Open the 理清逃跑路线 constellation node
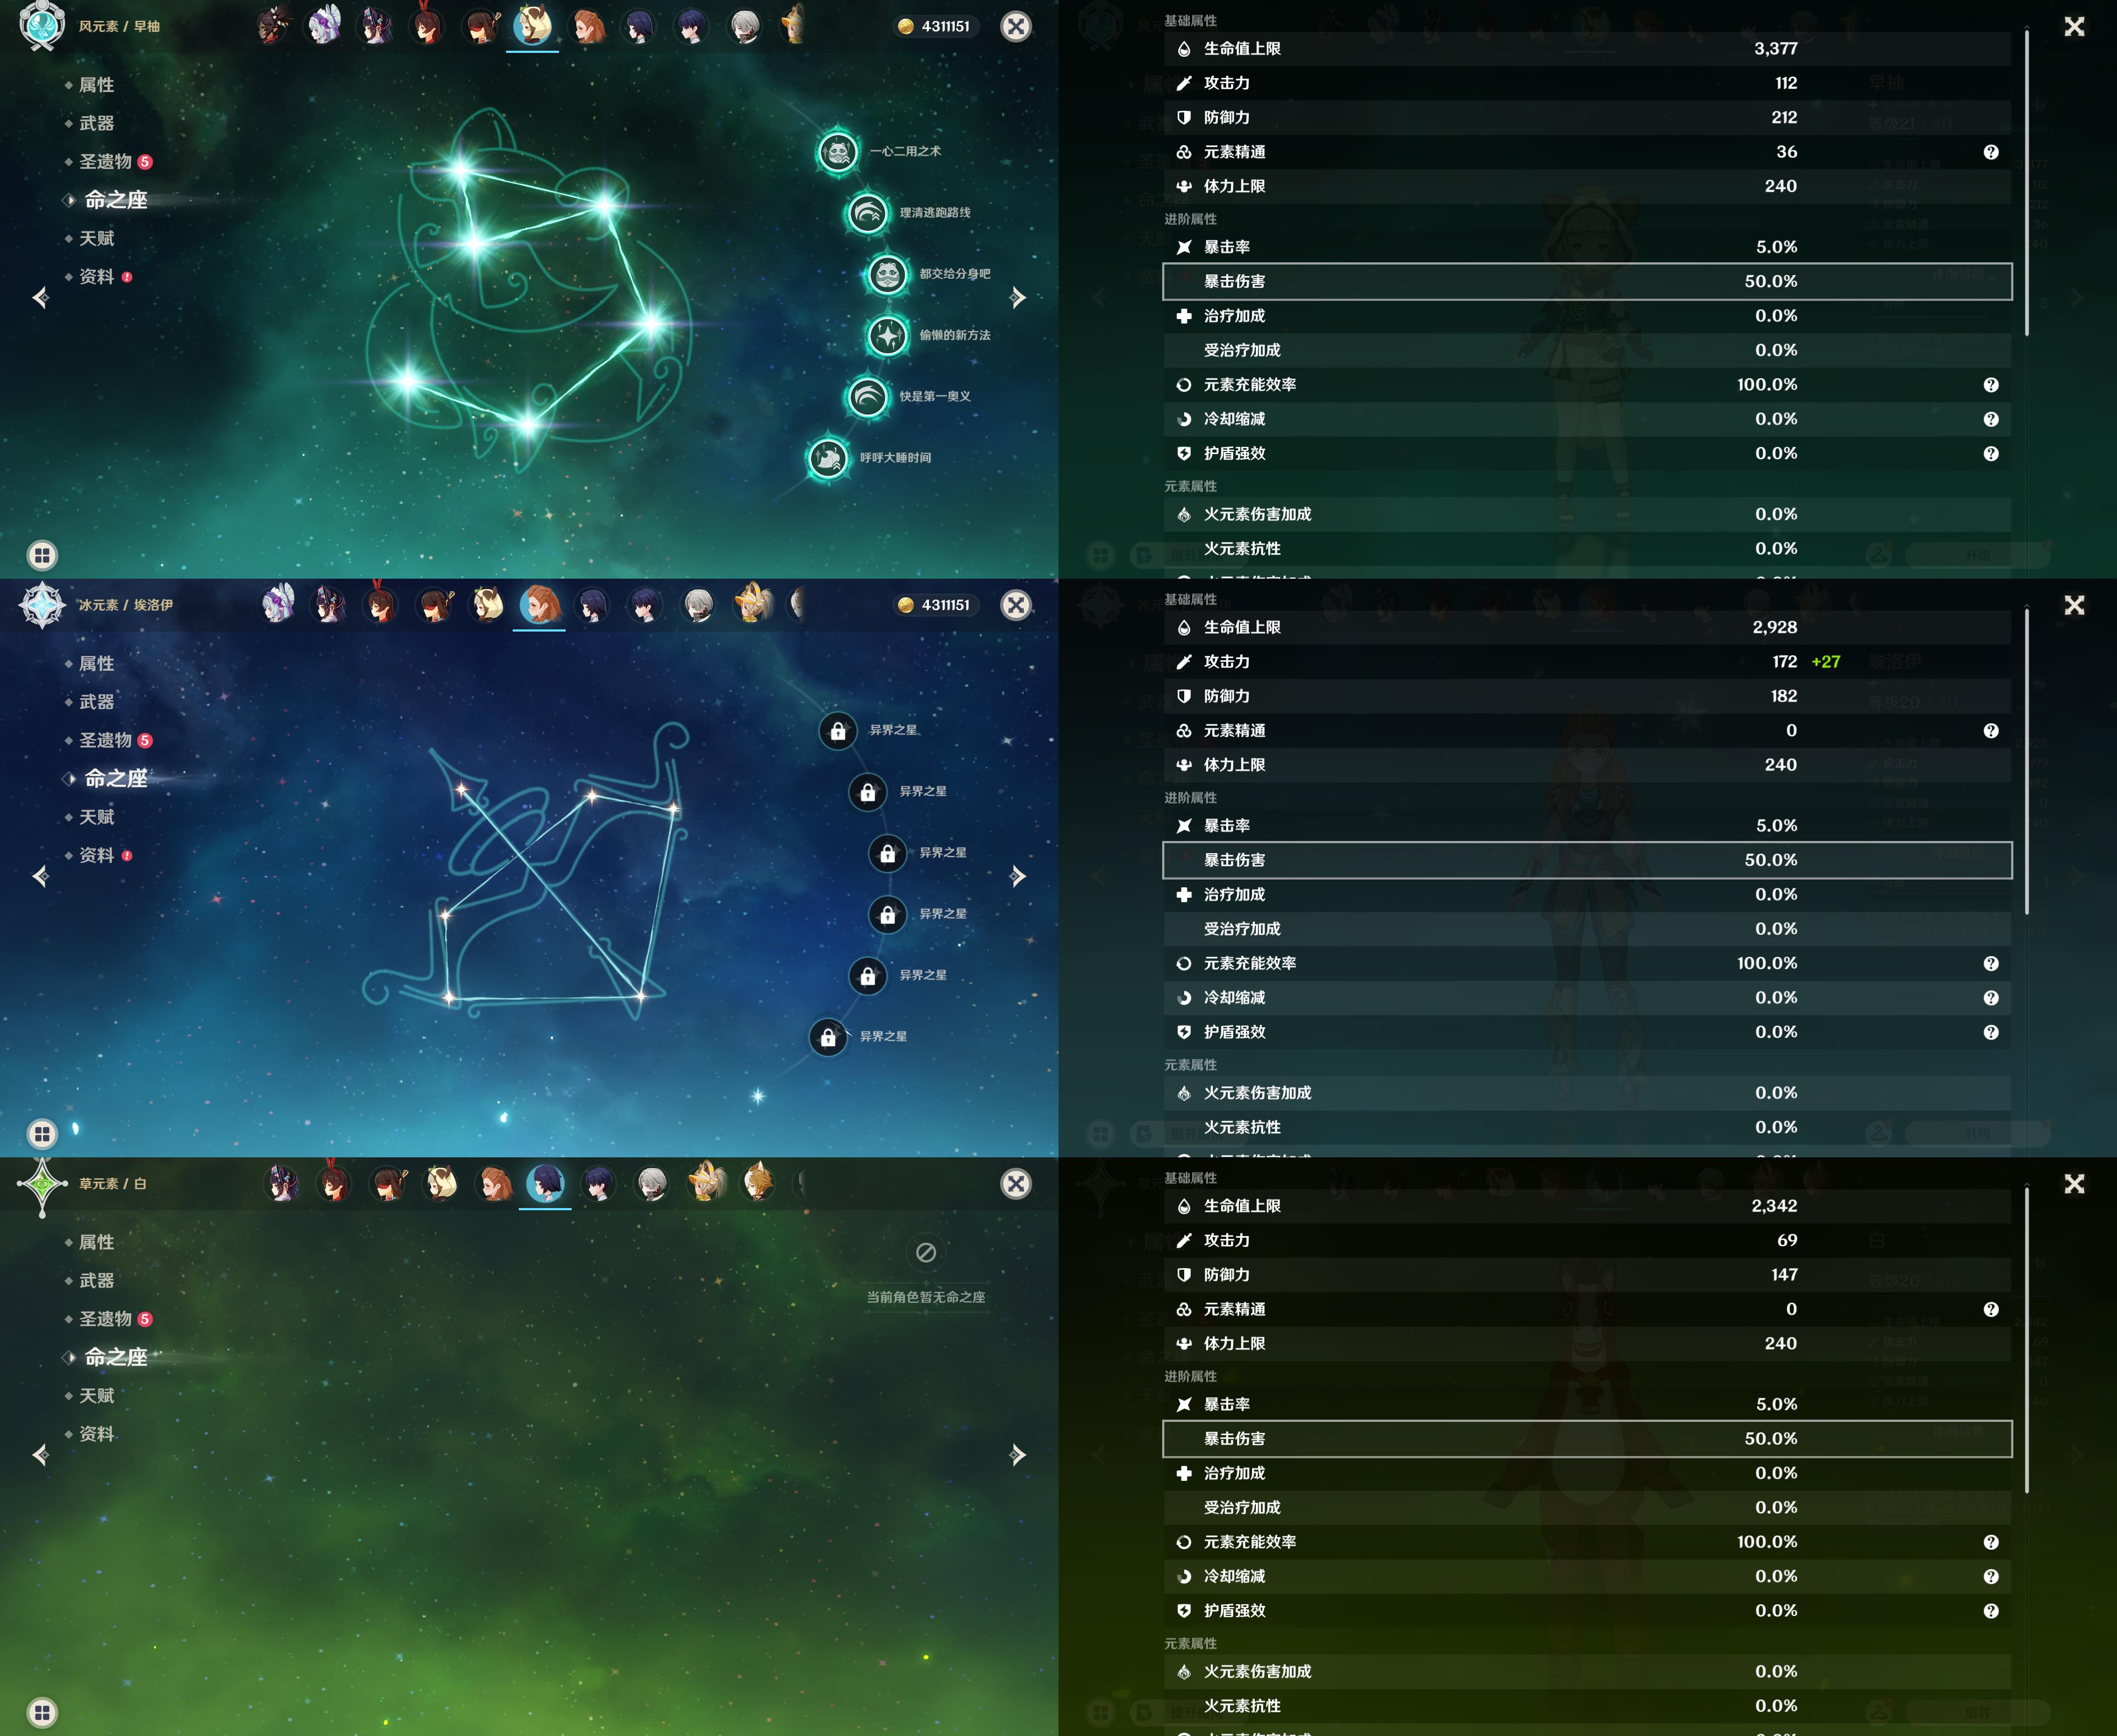 [x=867, y=213]
